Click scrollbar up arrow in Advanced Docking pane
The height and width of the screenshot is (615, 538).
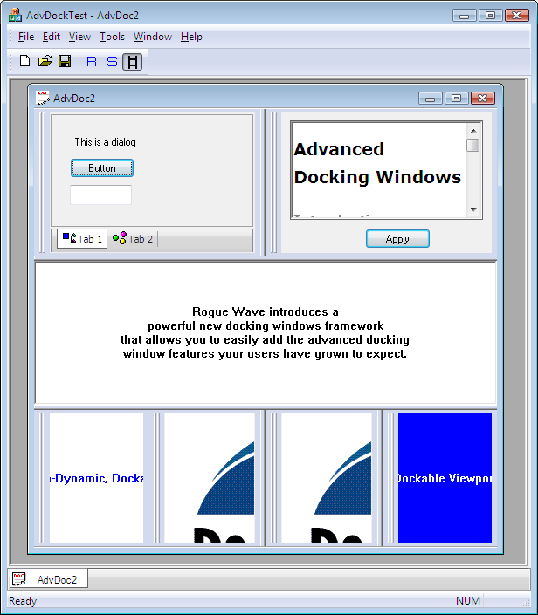tap(473, 130)
